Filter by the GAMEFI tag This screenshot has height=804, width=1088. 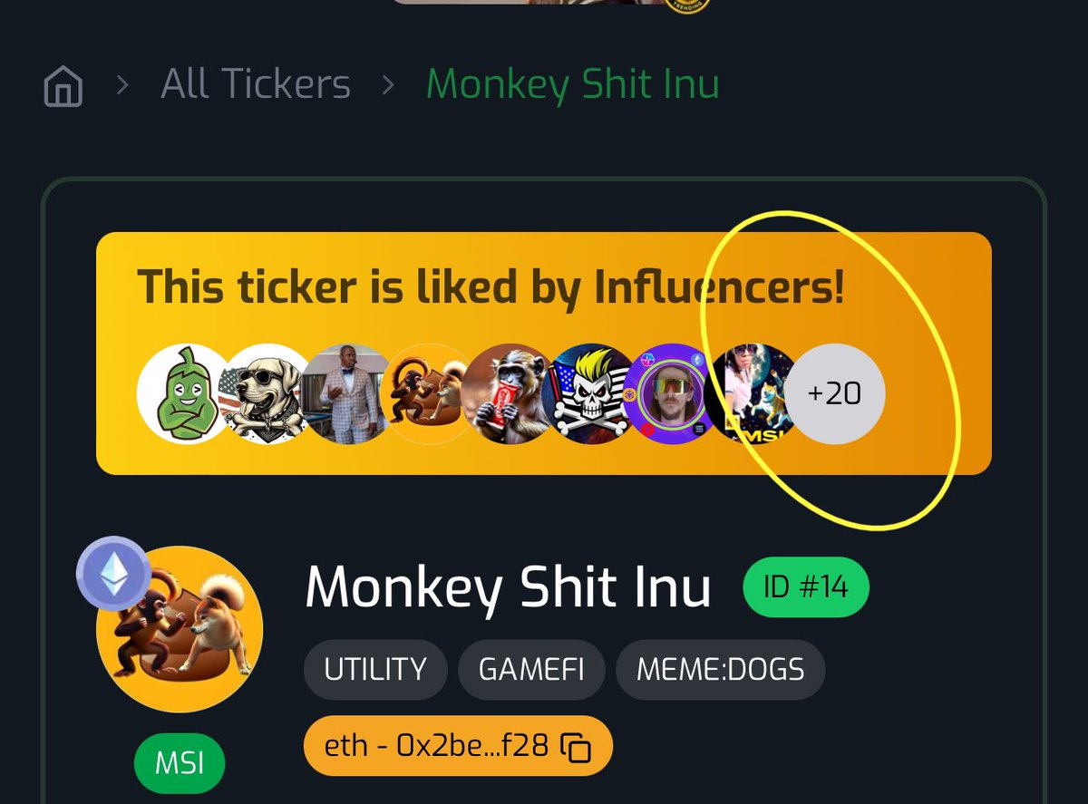[x=531, y=670]
